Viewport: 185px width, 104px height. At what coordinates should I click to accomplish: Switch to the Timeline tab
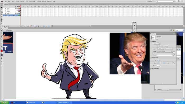6,4
